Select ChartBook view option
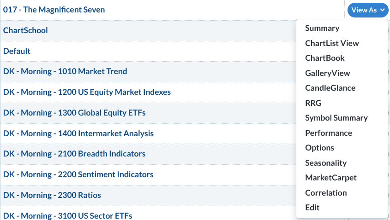The image size is (390, 220). [324, 58]
